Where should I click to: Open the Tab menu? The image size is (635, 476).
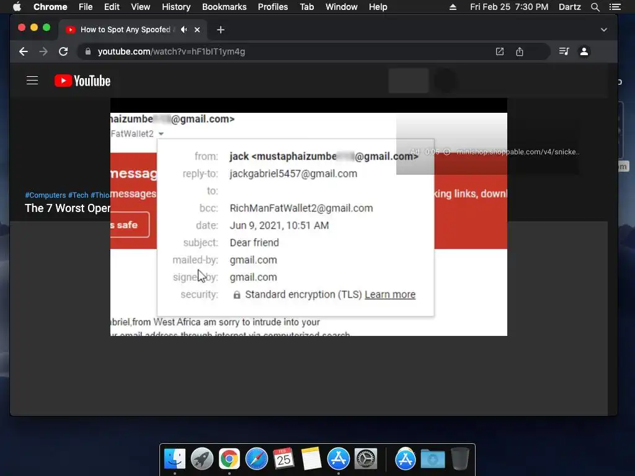[306, 7]
